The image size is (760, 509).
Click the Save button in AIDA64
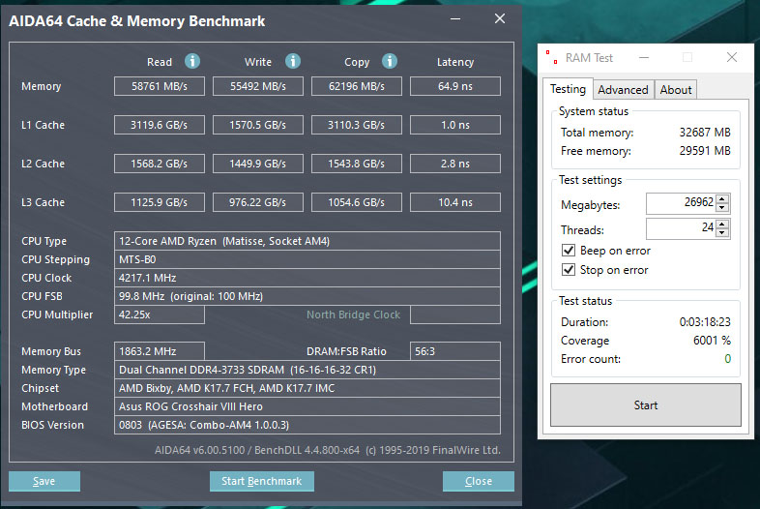(44, 481)
